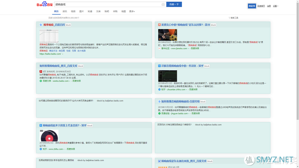Viewport: 299px width, 168px height.
Task: Click the Baidu Baike favicon on the first result
Action: pos(40,25)
